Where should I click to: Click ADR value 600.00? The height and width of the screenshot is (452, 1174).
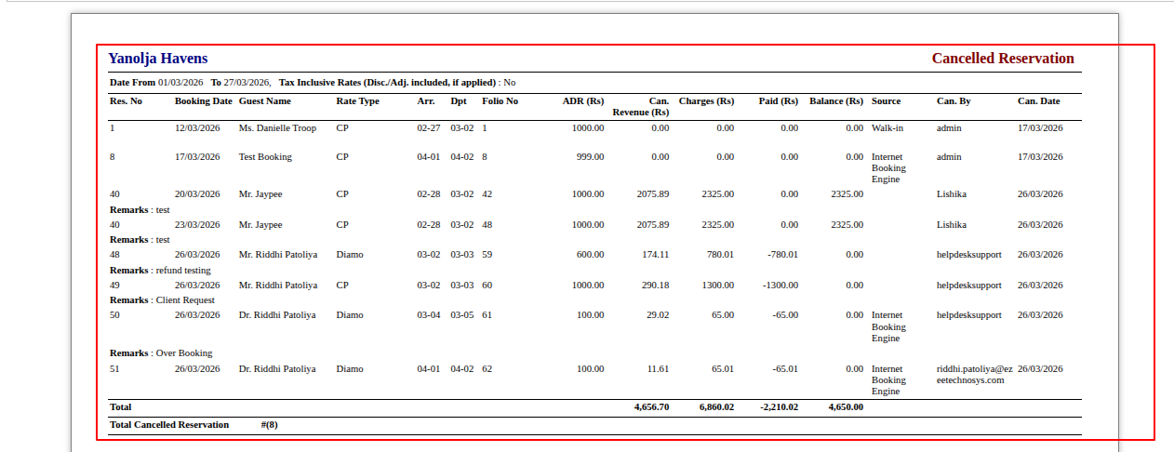tap(590, 255)
